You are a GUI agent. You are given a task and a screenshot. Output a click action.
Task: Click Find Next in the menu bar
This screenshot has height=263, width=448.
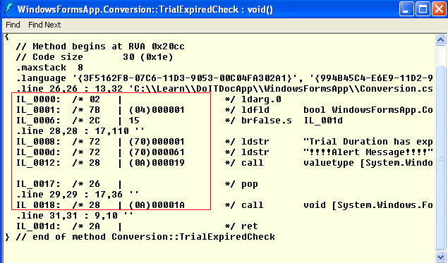pos(44,25)
